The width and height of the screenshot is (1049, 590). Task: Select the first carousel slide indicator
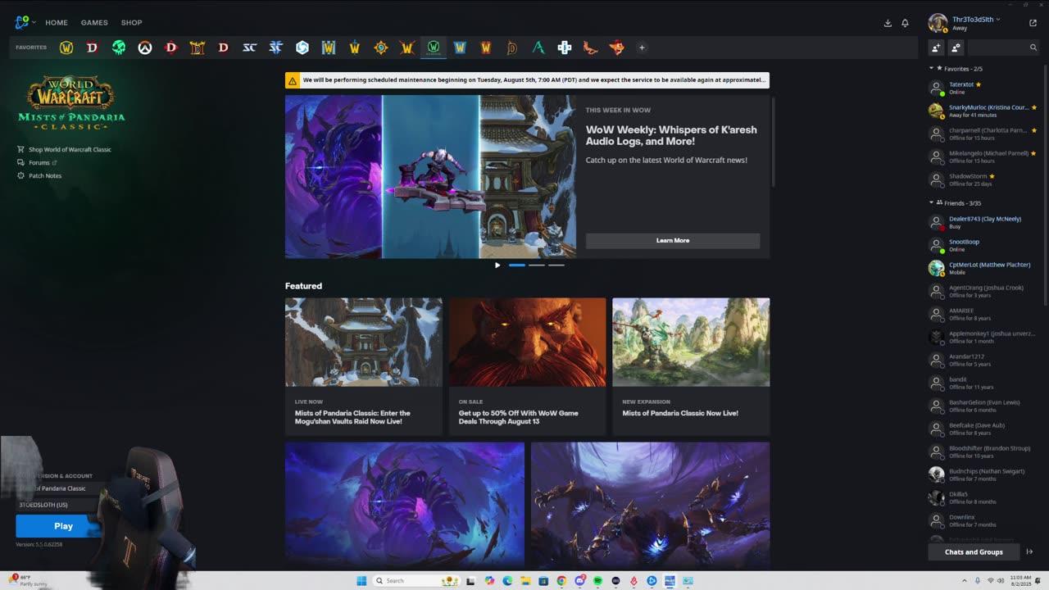click(x=517, y=265)
